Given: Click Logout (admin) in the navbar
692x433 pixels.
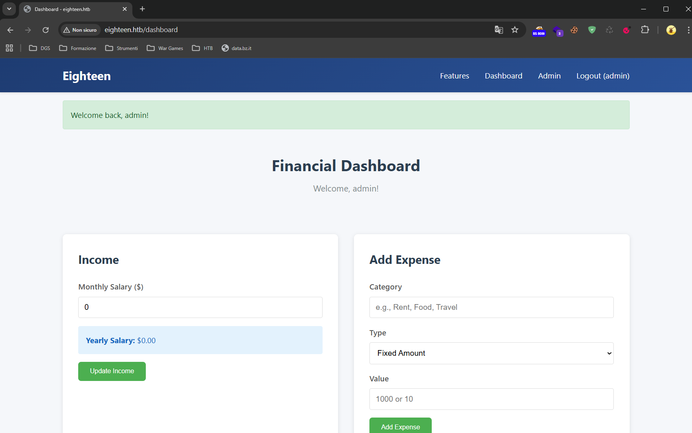Looking at the screenshot, I should [x=603, y=76].
